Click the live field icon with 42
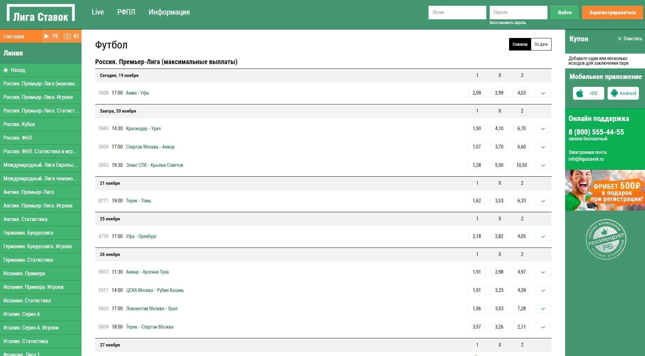Image resolution: width=645 pixels, height=356 pixels. [71, 36]
